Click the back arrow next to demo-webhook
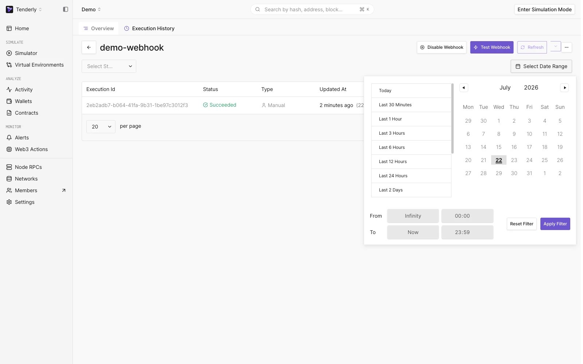Image resolution: width=583 pixels, height=364 pixels. click(89, 47)
